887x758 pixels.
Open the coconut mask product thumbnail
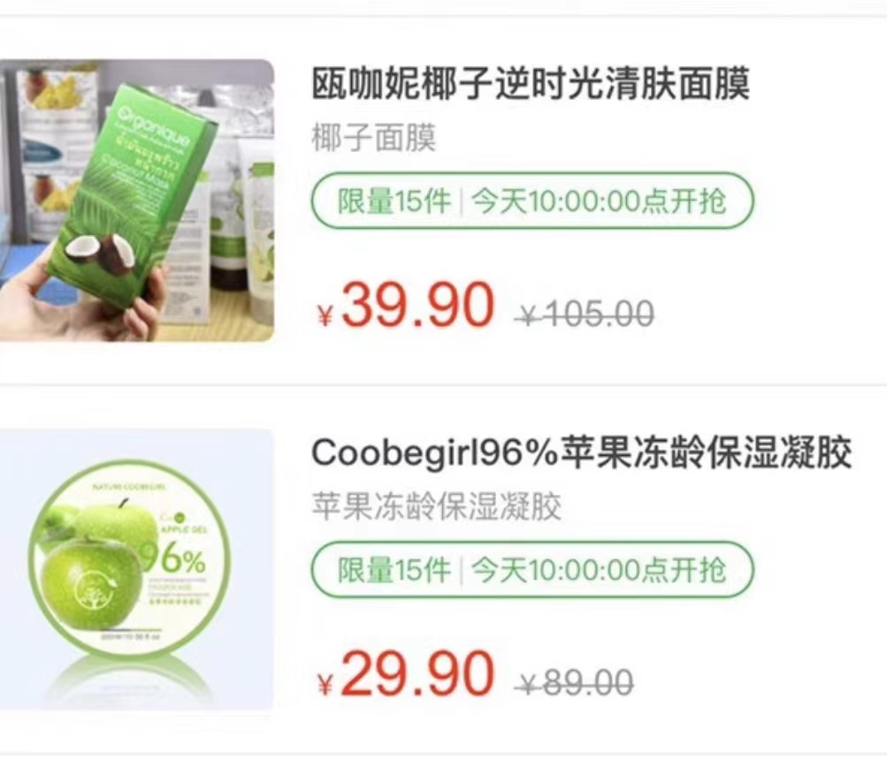tap(137, 201)
